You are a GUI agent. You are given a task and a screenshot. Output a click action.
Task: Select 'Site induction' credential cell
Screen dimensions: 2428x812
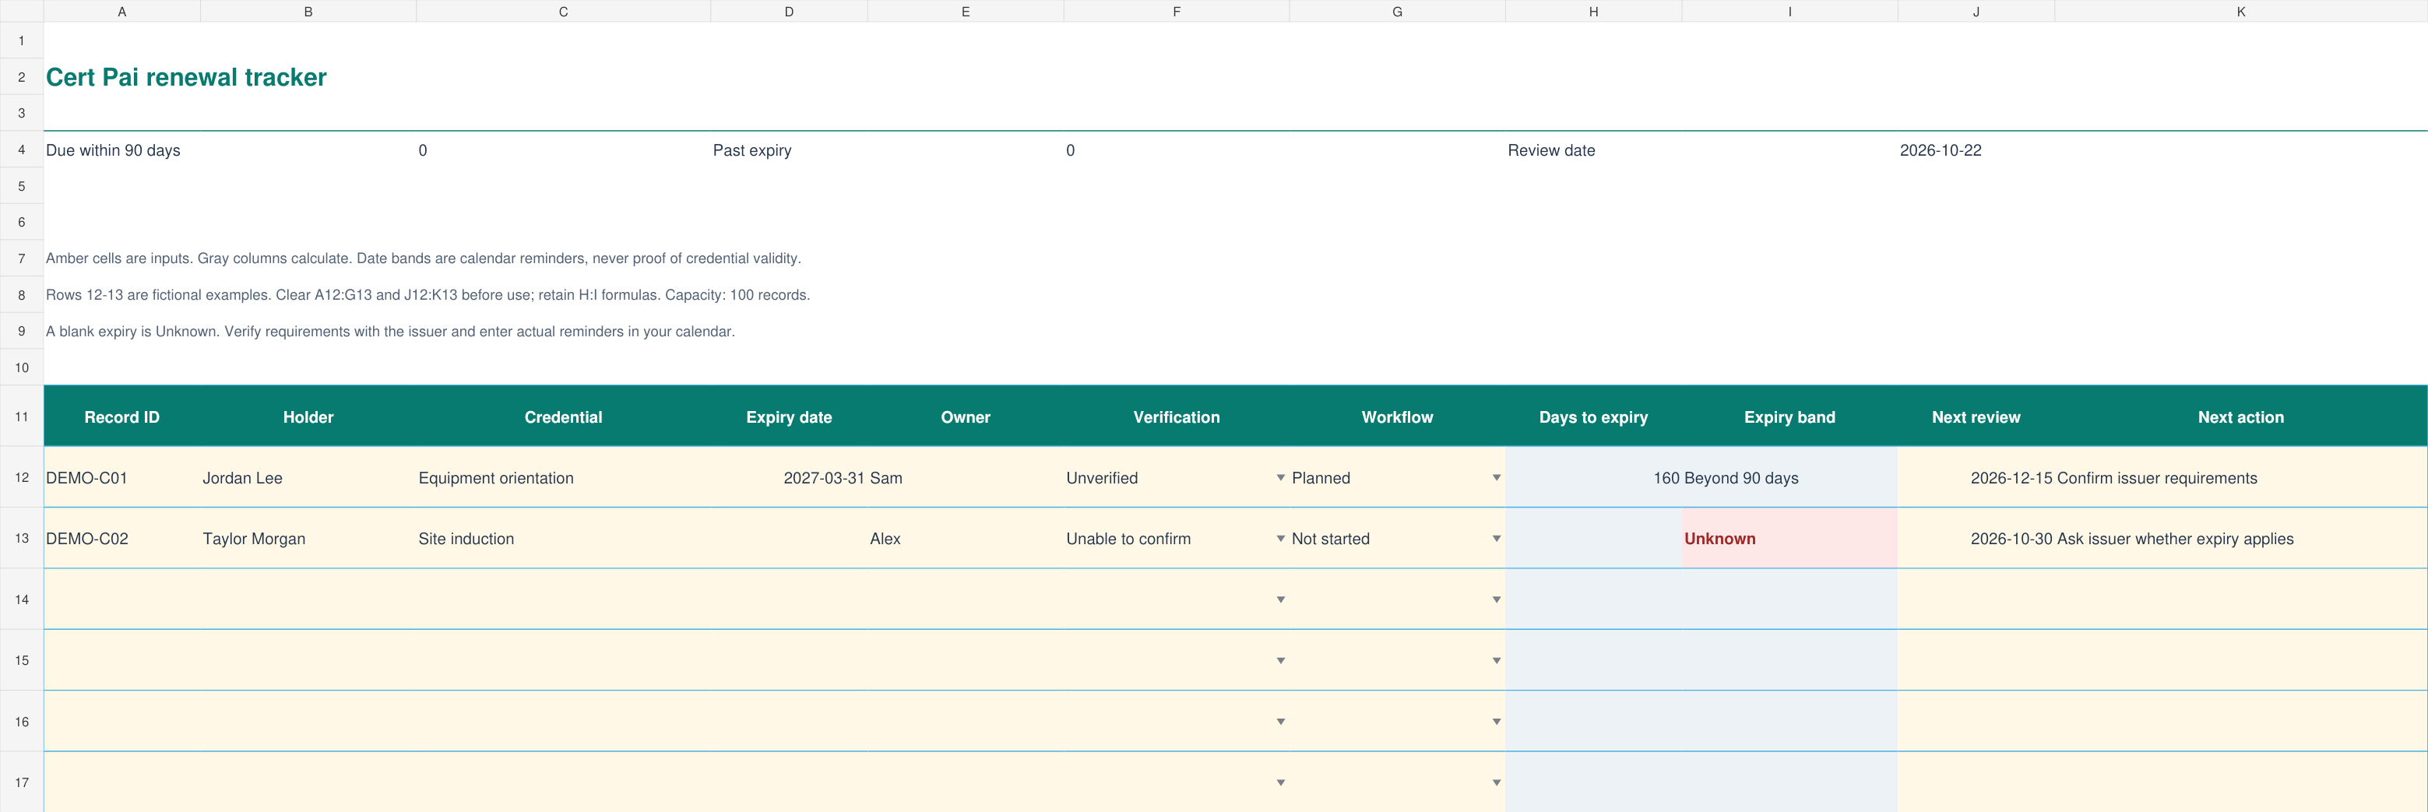click(563, 539)
